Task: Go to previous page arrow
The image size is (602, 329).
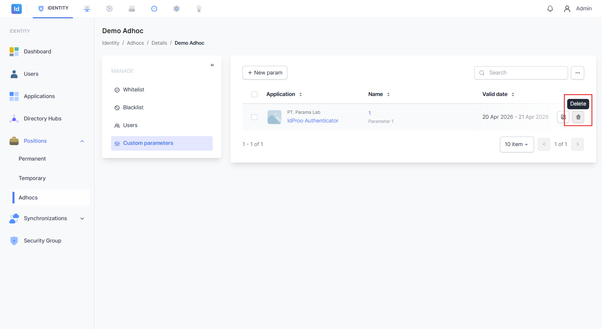Action: [x=544, y=144]
